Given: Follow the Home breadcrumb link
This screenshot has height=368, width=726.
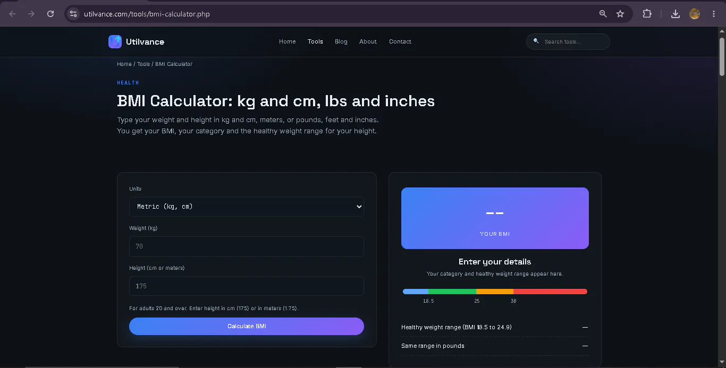Looking at the screenshot, I should [124, 64].
